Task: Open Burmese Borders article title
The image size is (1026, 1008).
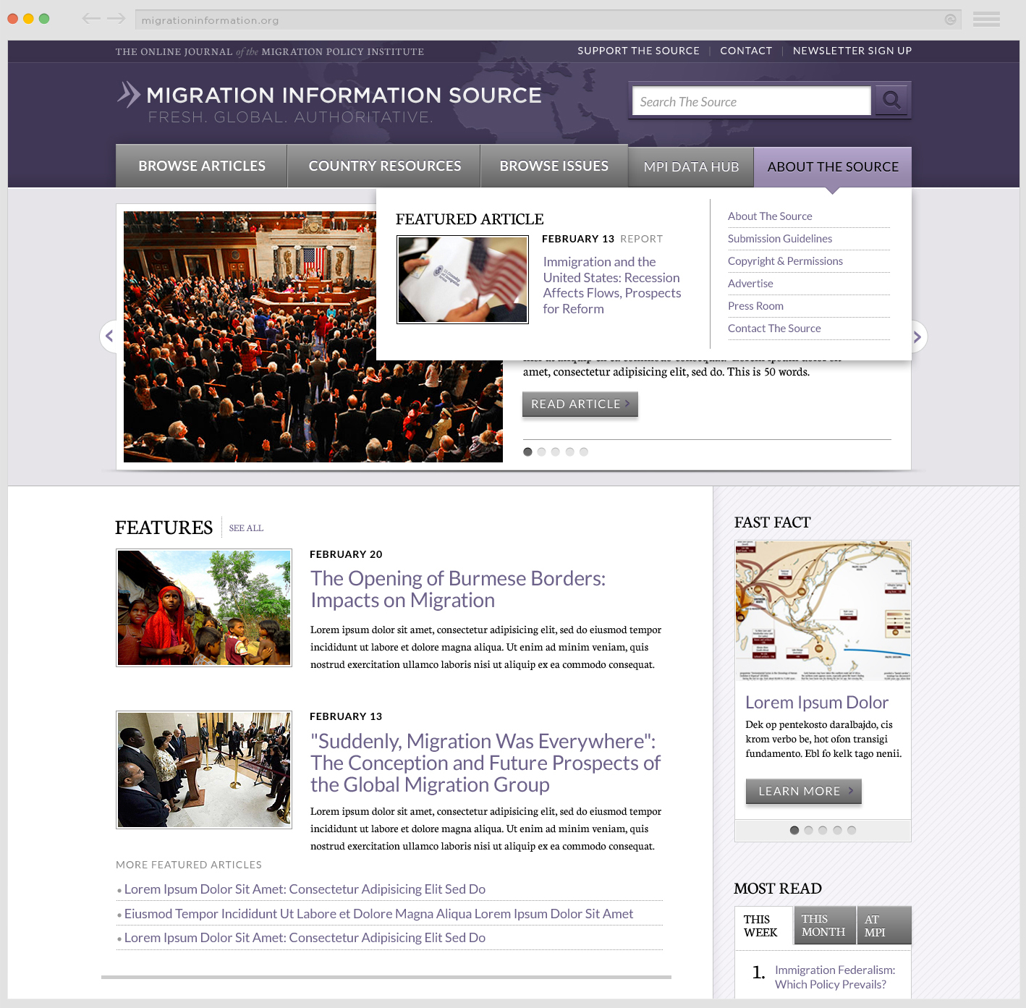Action: (458, 589)
